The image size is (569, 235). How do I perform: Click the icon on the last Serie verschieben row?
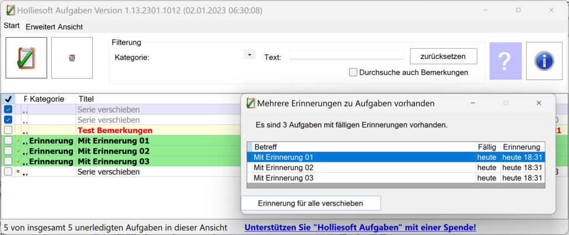tap(18, 172)
